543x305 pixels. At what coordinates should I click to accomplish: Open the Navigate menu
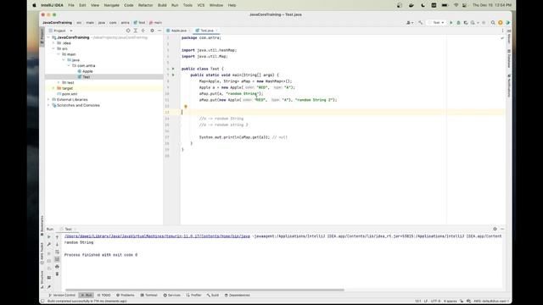pos(111,5)
